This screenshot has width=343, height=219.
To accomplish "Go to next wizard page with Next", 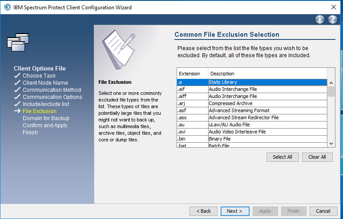I will tap(234, 211).
